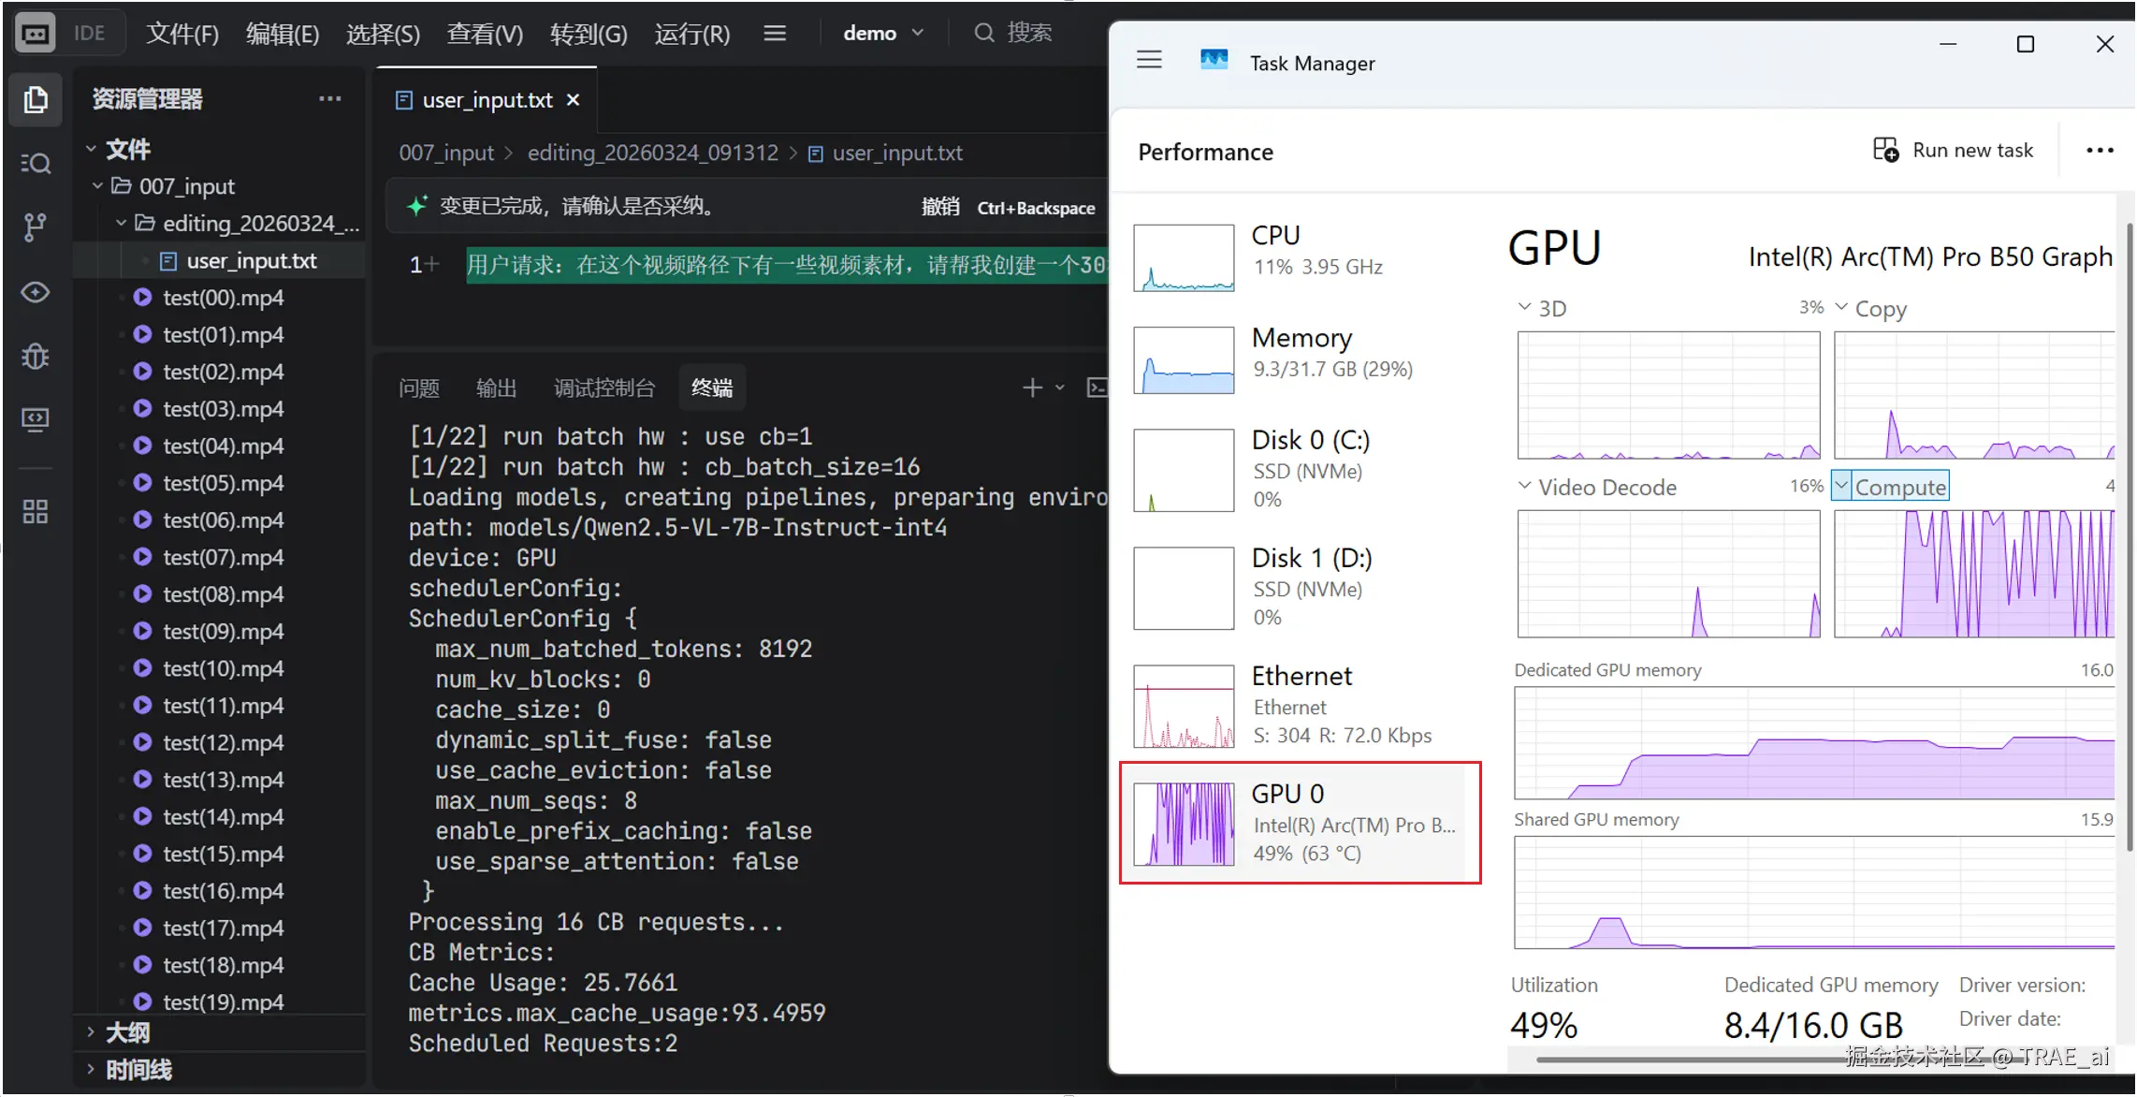Viewport: 2137px width, 1097px height.
Task: Open the debug bug icon in sidebar
Action: coord(36,356)
